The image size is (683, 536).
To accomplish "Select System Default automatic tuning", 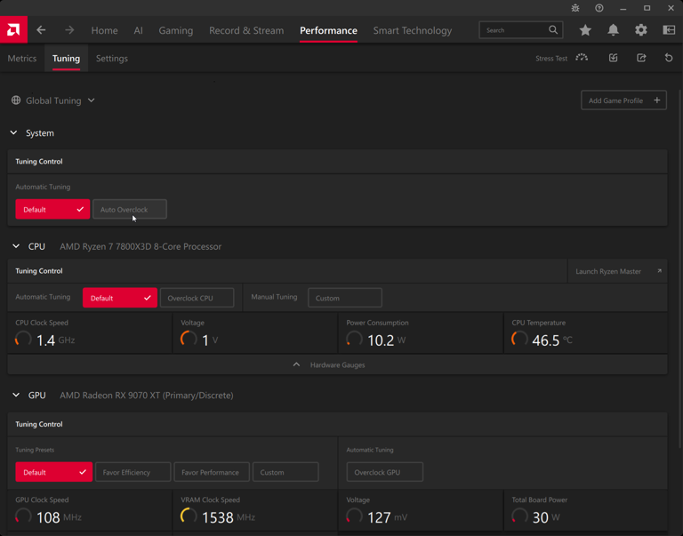I will [x=52, y=209].
